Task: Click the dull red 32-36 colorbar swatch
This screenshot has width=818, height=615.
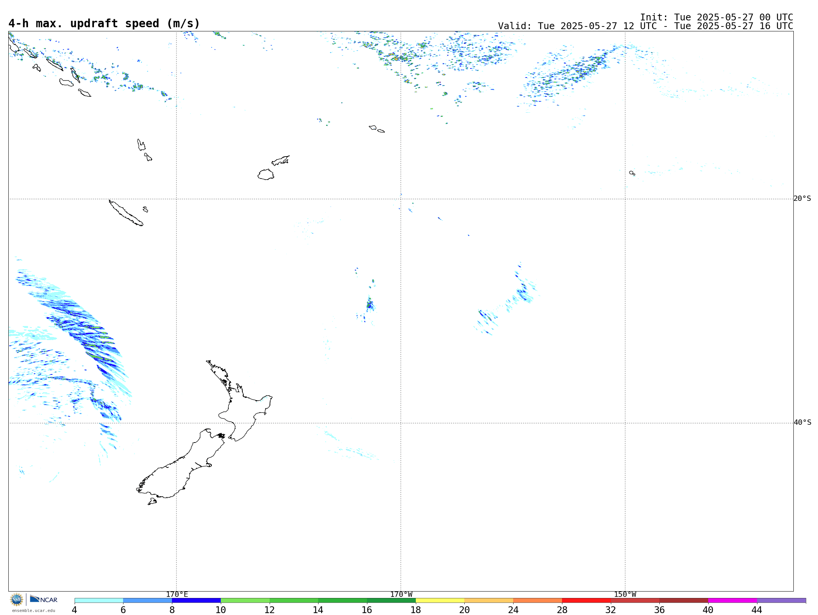Action: click(635, 601)
